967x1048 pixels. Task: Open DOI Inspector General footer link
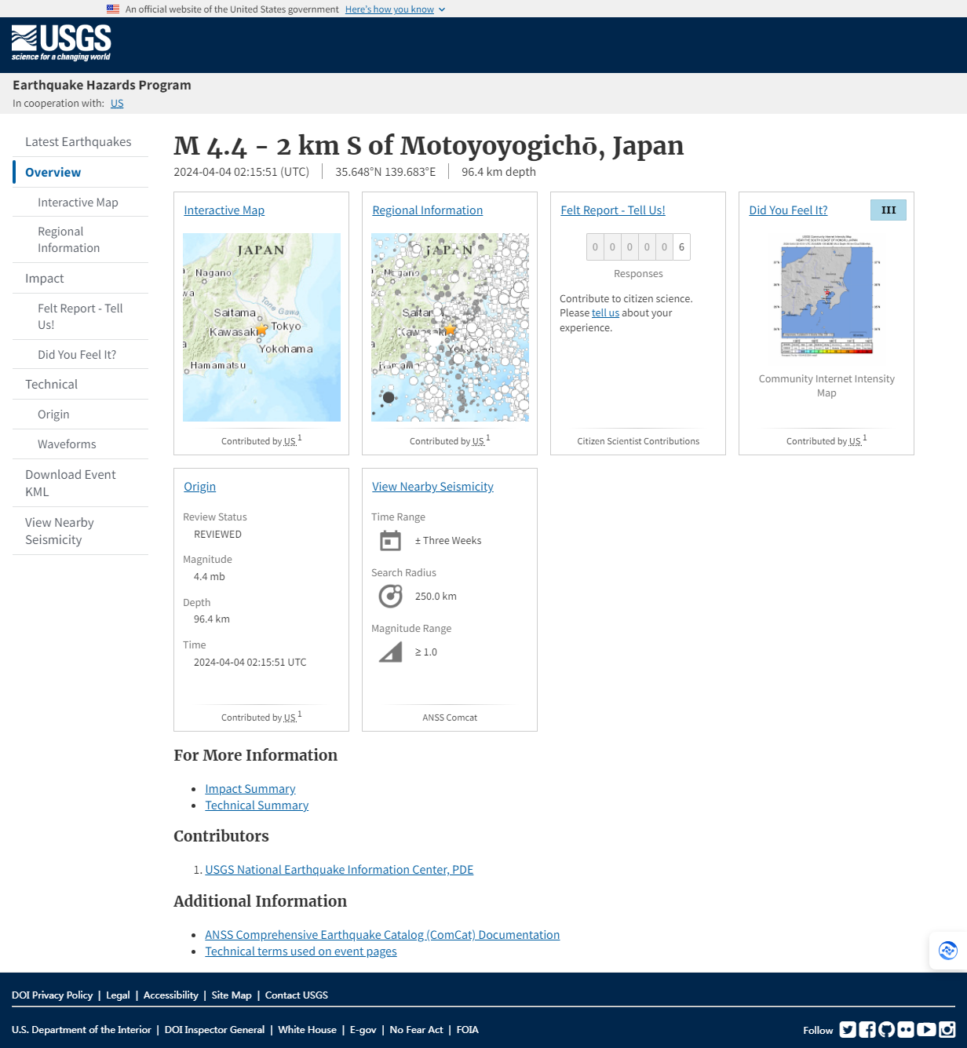214,1030
